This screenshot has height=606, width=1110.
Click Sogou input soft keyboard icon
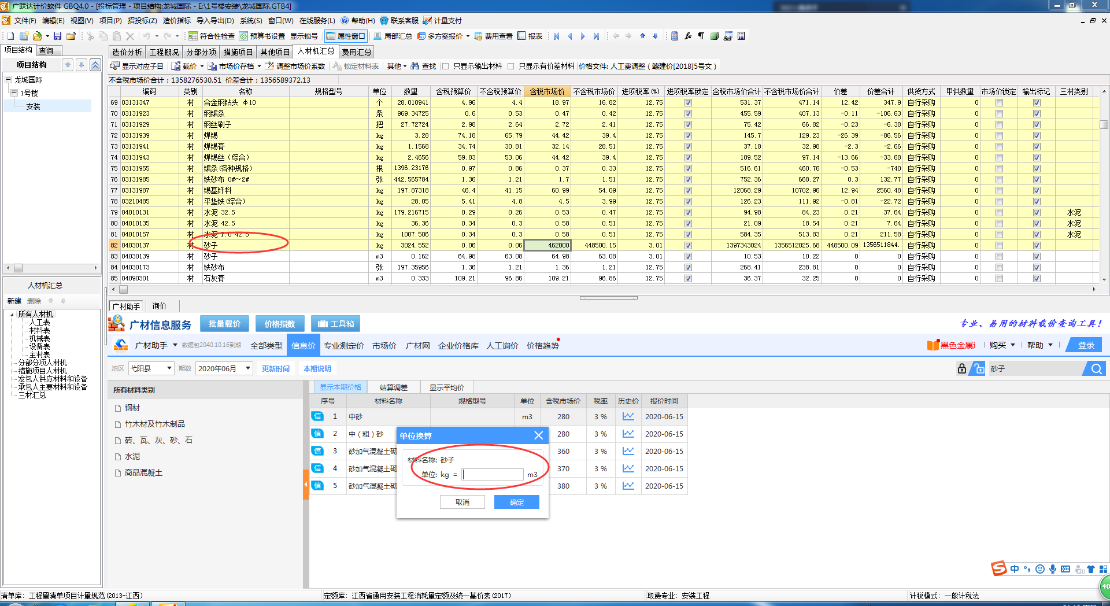click(1065, 569)
